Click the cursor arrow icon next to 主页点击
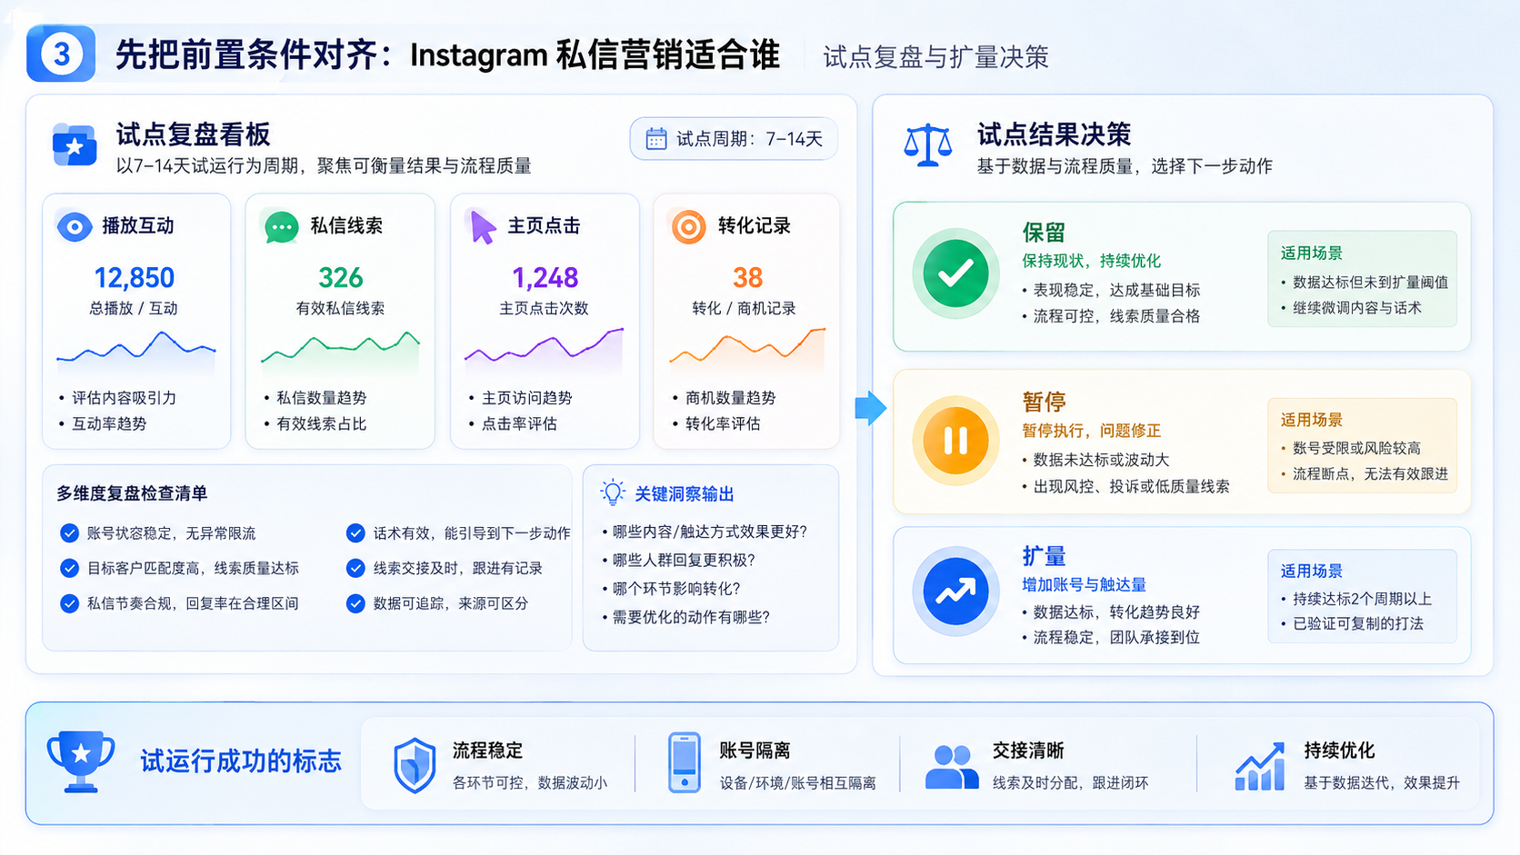 pyautogui.click(x=483, y=226)
